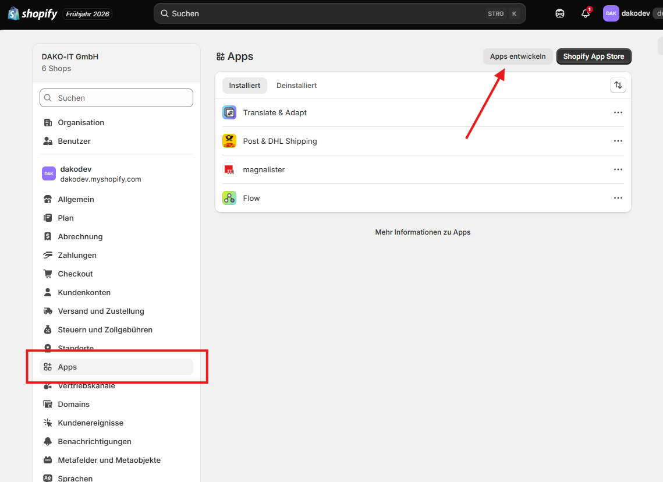Image resolution: width=663 pixels, height=482 pixels.
Task: Click the Organisation building icon
Action: (x=48, y=123)
